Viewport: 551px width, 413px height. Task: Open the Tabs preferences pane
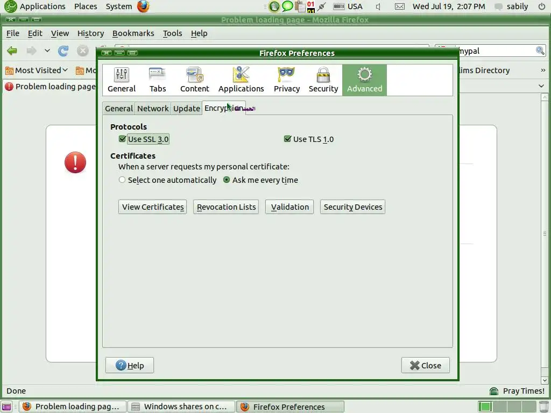pyautogui.click(x=158, y=80)
